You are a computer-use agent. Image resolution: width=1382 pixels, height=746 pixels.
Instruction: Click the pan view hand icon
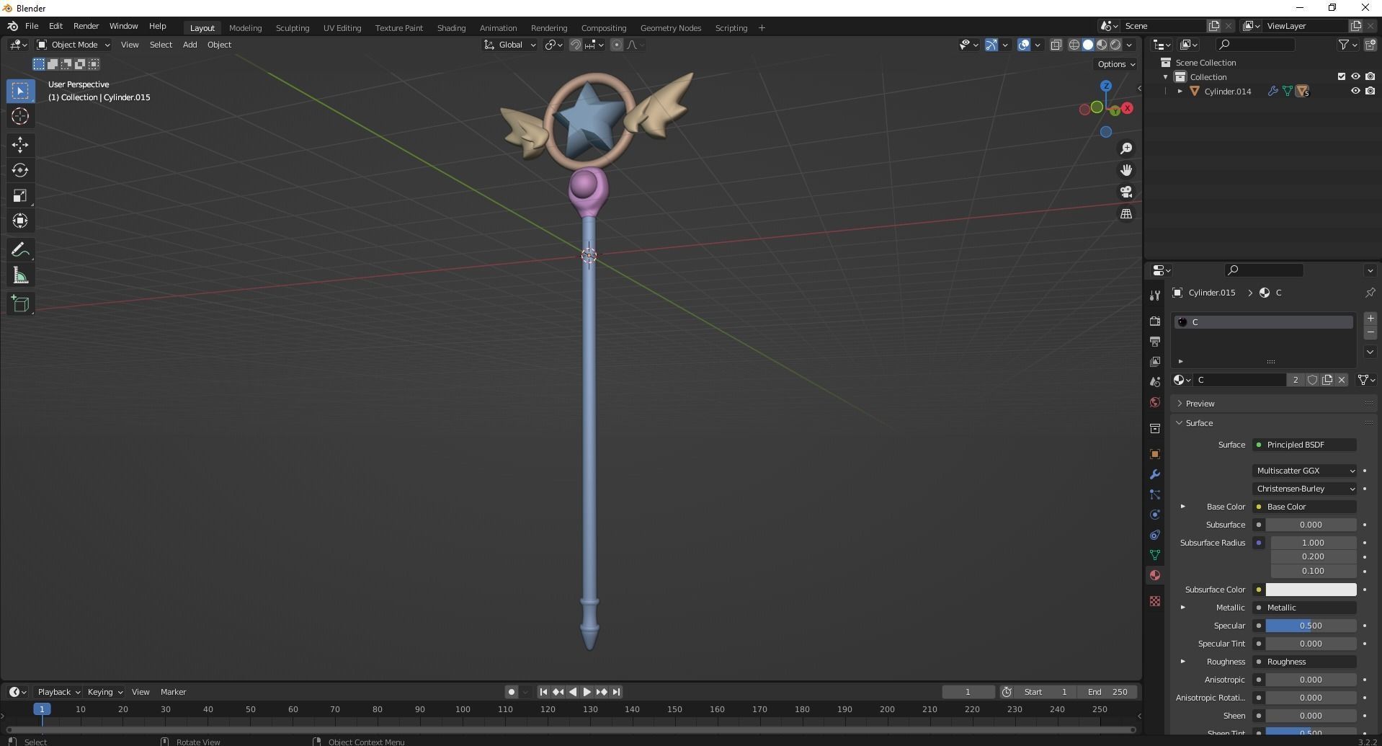[x=1126, y=170]
